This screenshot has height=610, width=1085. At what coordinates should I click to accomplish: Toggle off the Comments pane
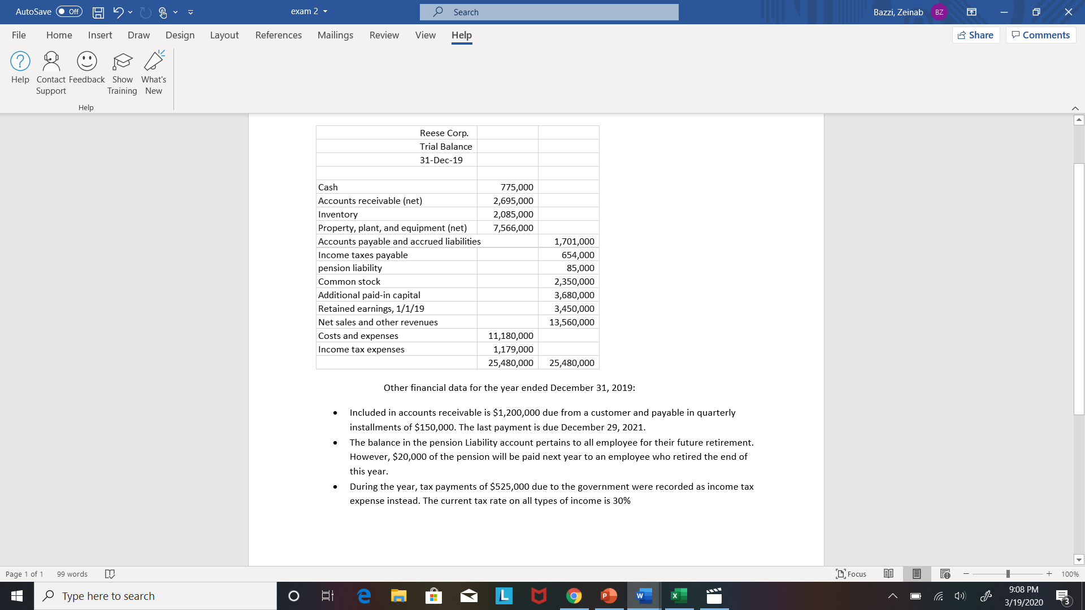(1040, 35)
